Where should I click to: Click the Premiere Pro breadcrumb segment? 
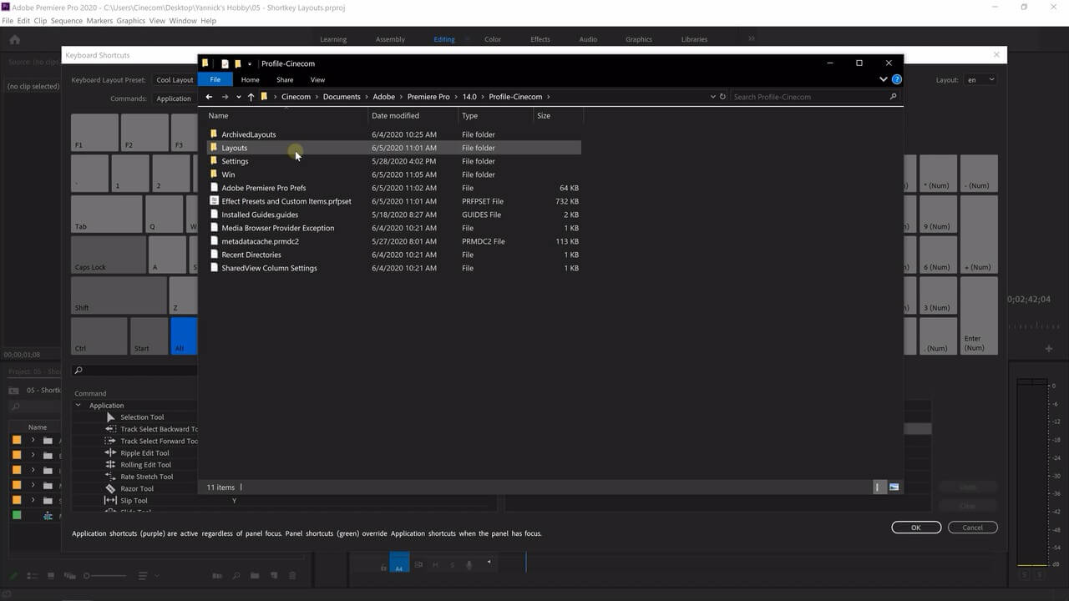click(428, 97)
